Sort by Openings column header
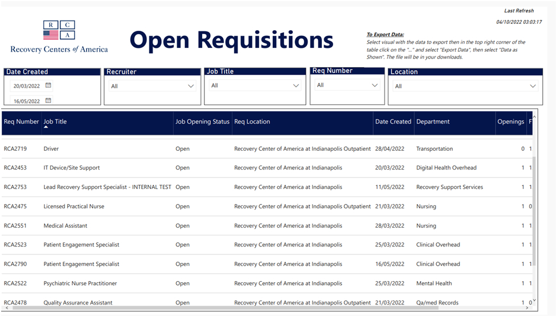 pos(510,122)
